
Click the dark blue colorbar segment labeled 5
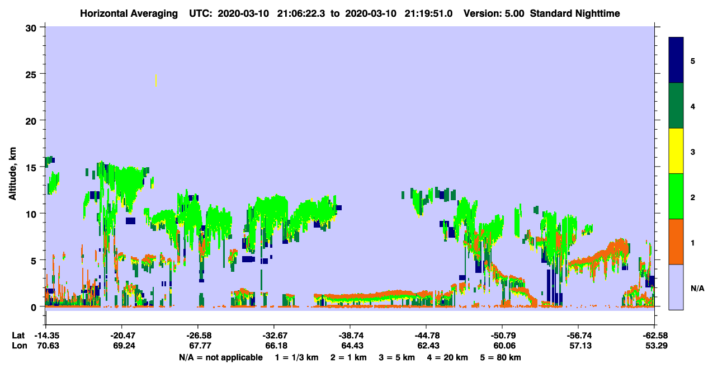click(676, 60)
